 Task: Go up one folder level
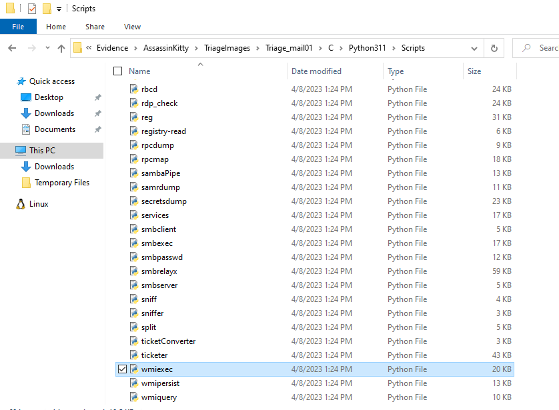coord(61,48)
